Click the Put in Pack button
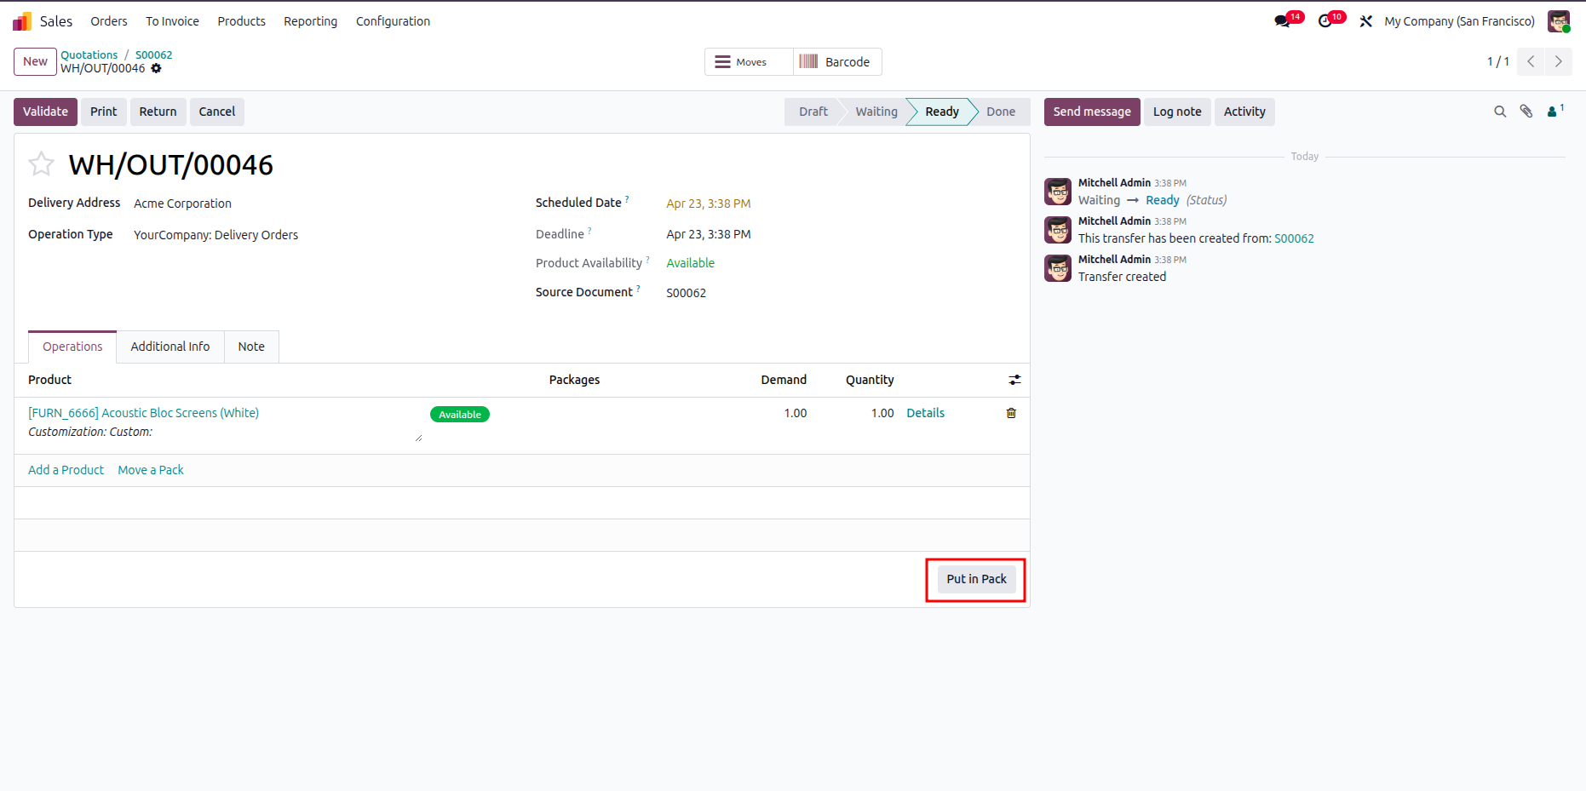Screen dimensions: 1586x791 tap(976, 579)
